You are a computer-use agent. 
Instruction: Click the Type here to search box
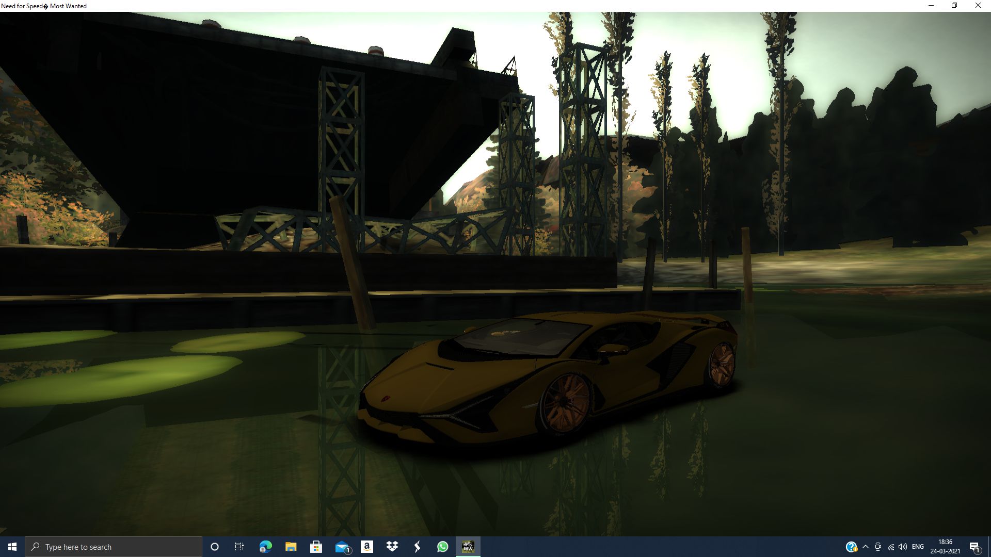[x=114, y=547]
